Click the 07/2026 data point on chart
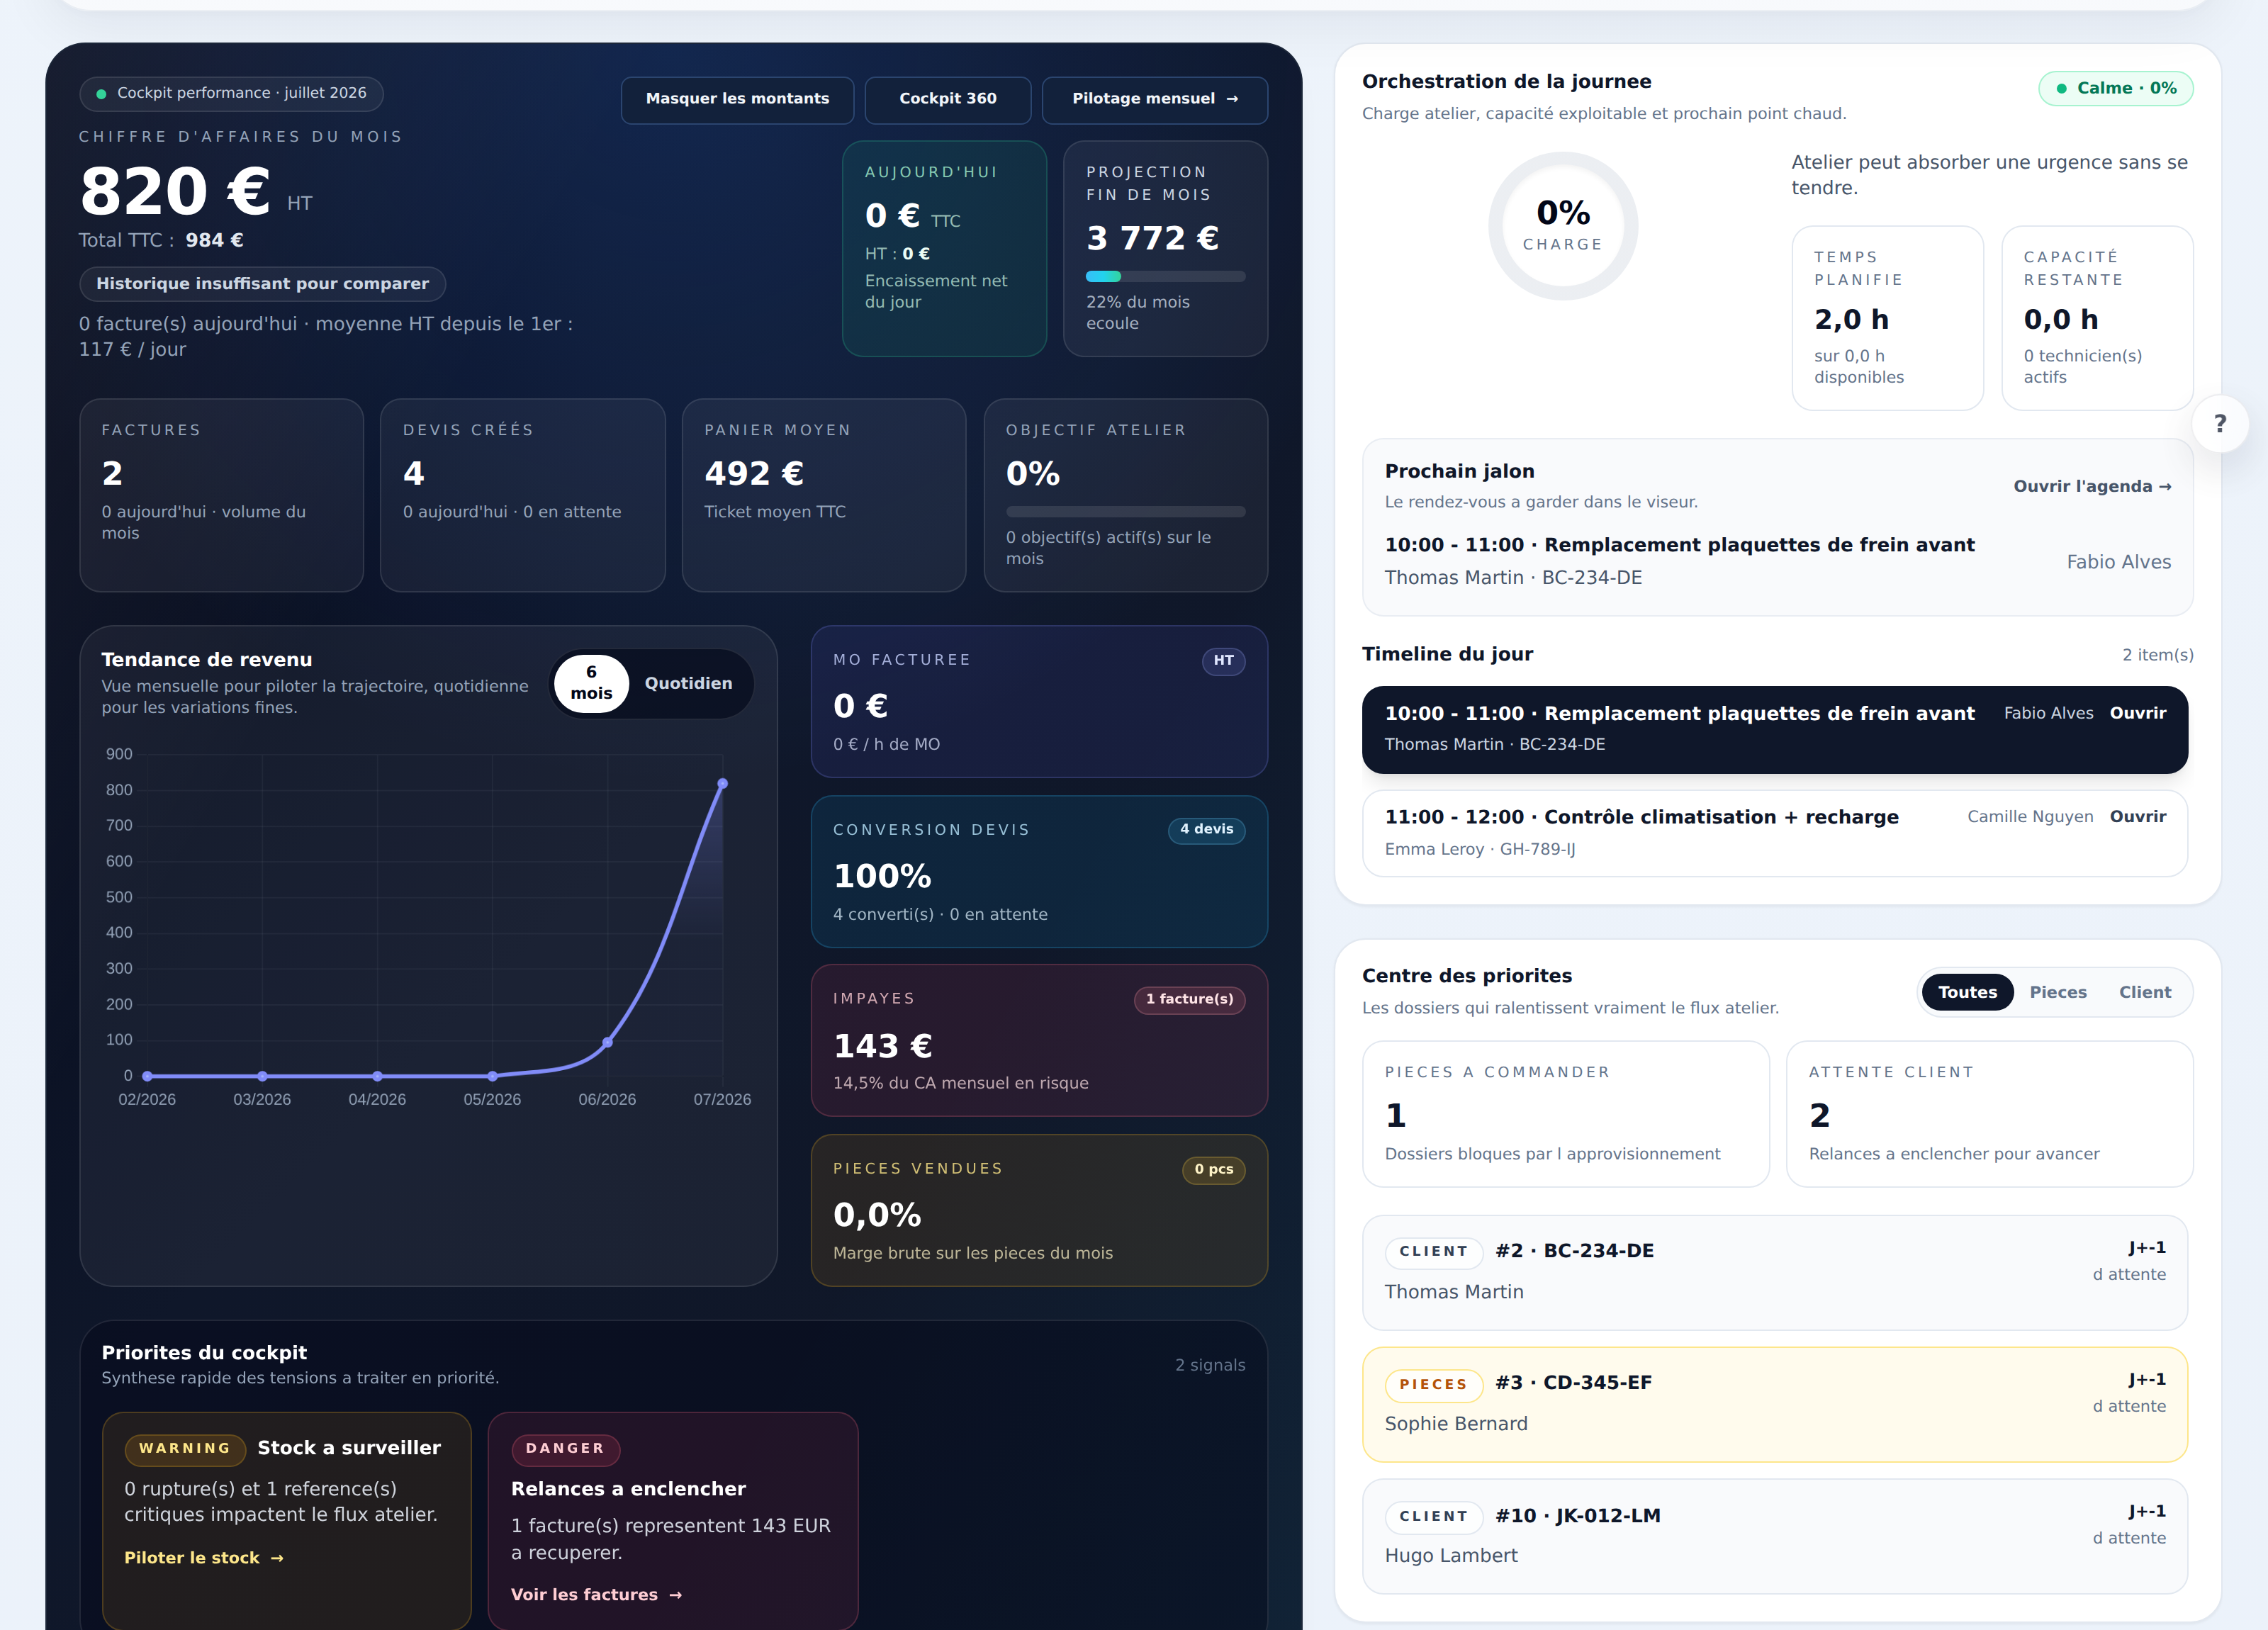The height and width of the screenshot is (1630, 2268). (x=722, y=784)
